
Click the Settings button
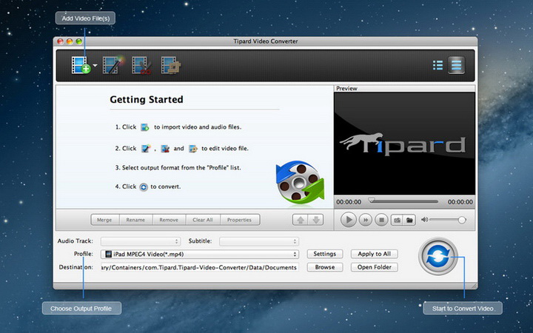[x=325, y=254]
